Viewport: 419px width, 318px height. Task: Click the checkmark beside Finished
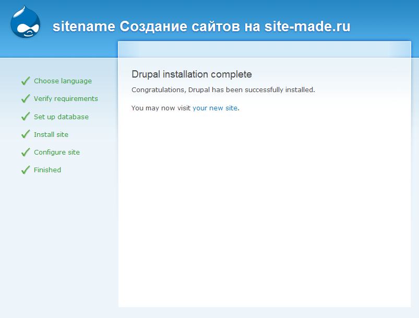(x=26, y=170)
